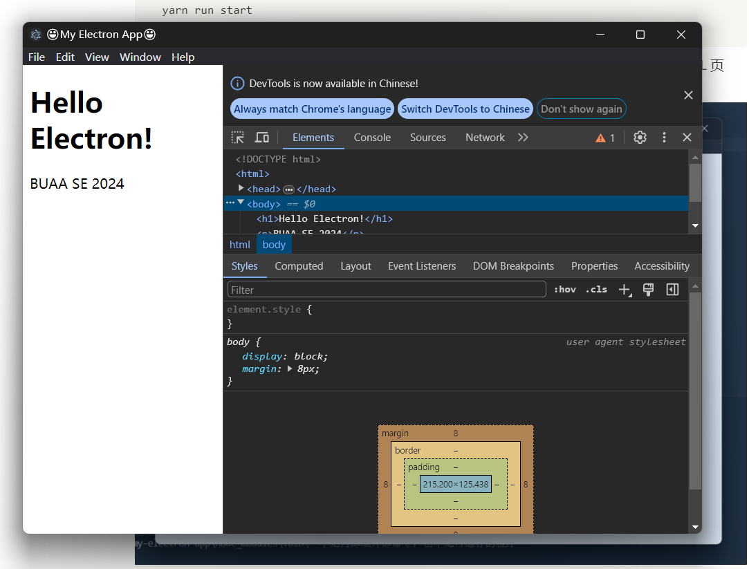The height and width of the screenshot is (569, 749).
Task: Dismiss the language notification bar
Action: pos(688,95)
